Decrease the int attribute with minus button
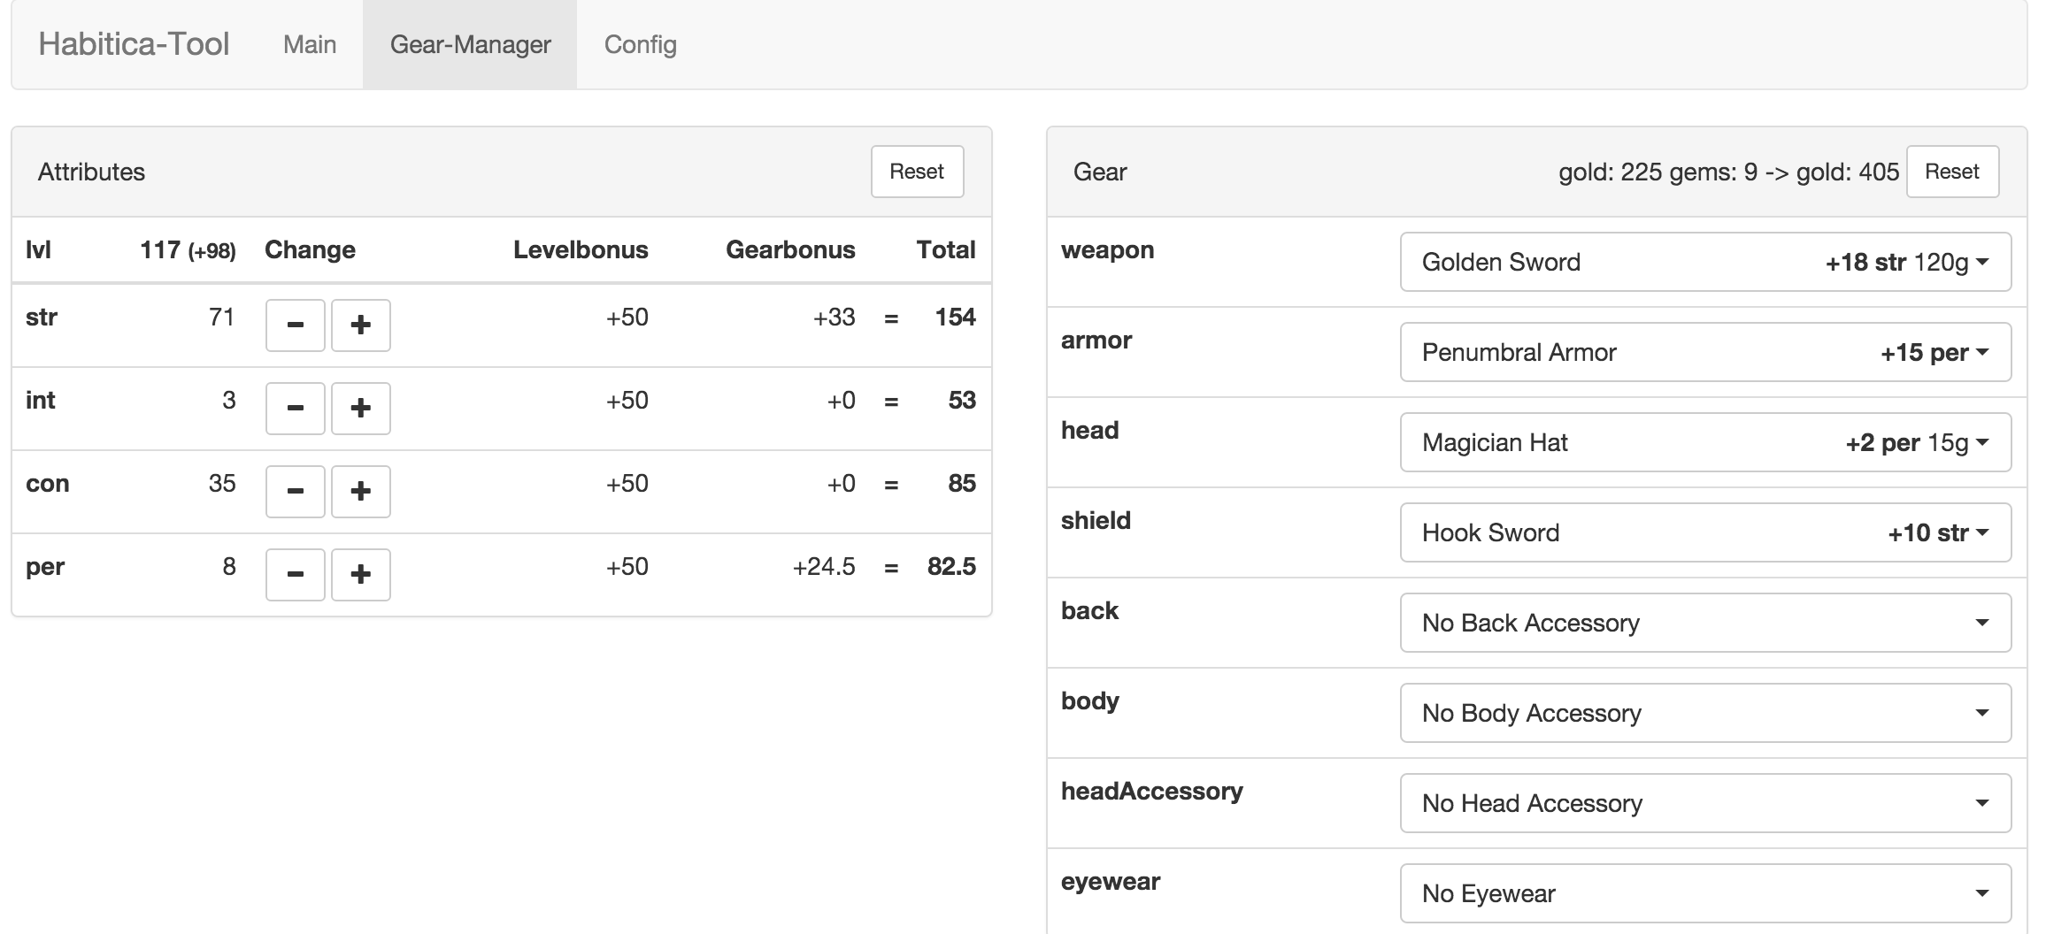 coord(296,408)
